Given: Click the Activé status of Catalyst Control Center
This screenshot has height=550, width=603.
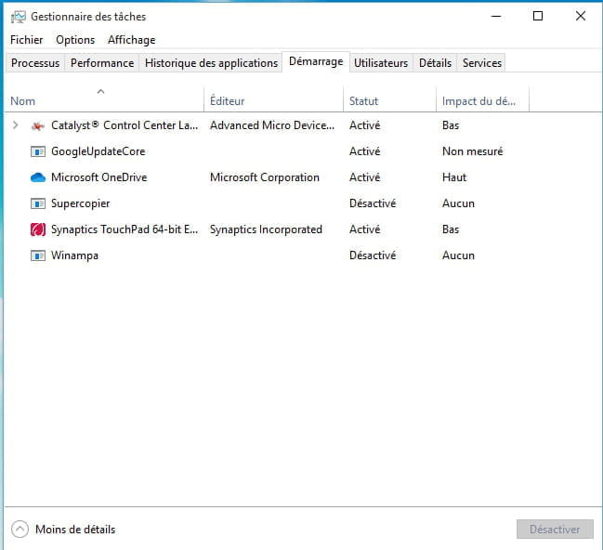Looking at the screenshot, I should pyautogui.click(x=364, y=125).
